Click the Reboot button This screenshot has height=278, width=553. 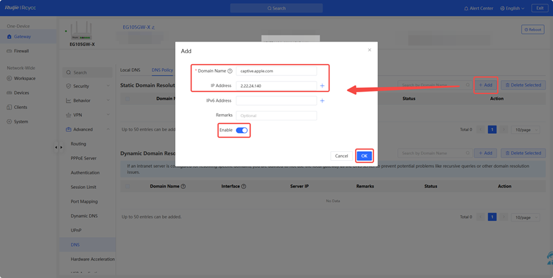(x=532, y=29)
